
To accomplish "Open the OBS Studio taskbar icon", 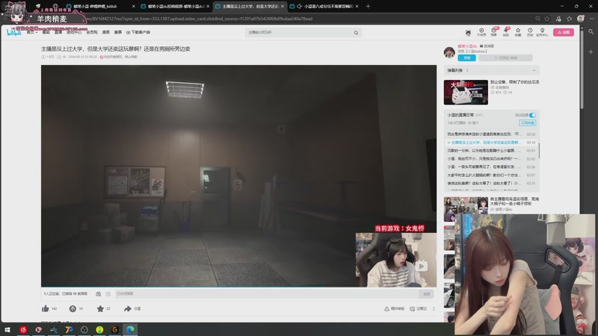I will 84,329.
